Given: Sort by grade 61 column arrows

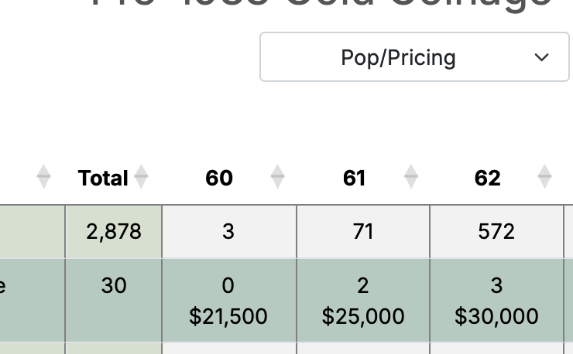Looking at the screenshot, I should pos(410,177).
